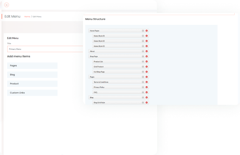Image resolution: width=240 pixels, height=155 pixels.
Task: Expand the About item options
Action: coord(143,51)
